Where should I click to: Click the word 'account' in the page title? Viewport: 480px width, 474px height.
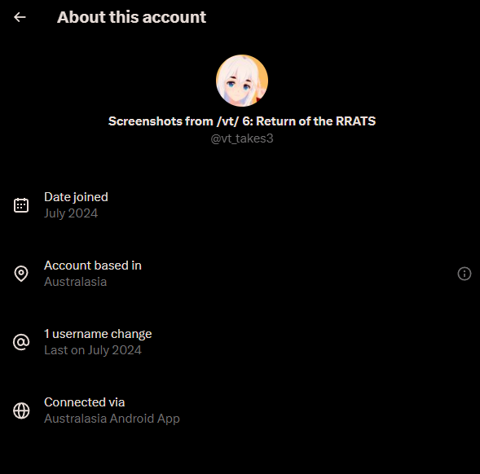tap(174, 17)
